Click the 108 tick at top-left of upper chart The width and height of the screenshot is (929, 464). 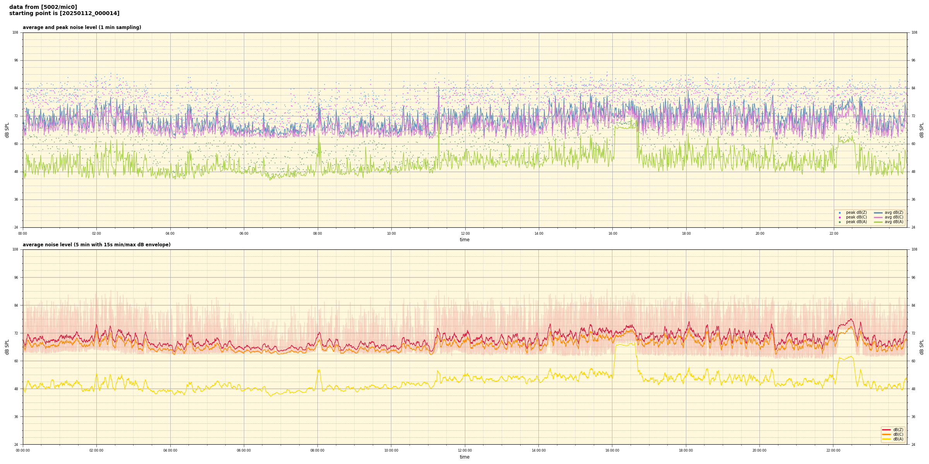coord(15,32)
